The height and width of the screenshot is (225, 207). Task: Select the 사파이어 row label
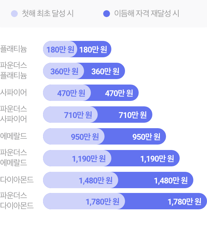pos(14,92)
